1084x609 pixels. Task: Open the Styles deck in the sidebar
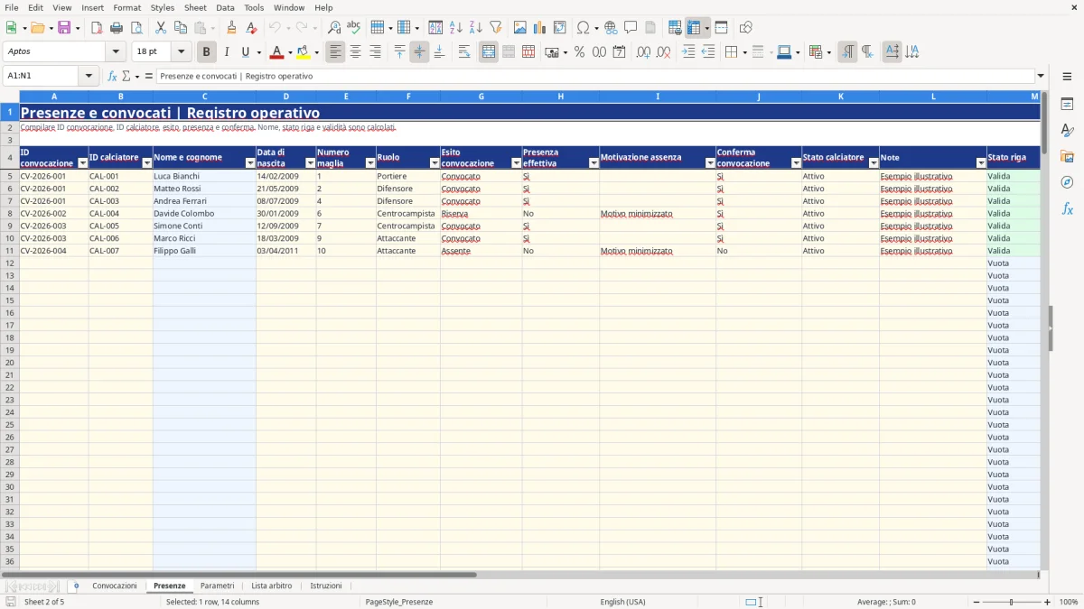tap(1067, 131)
